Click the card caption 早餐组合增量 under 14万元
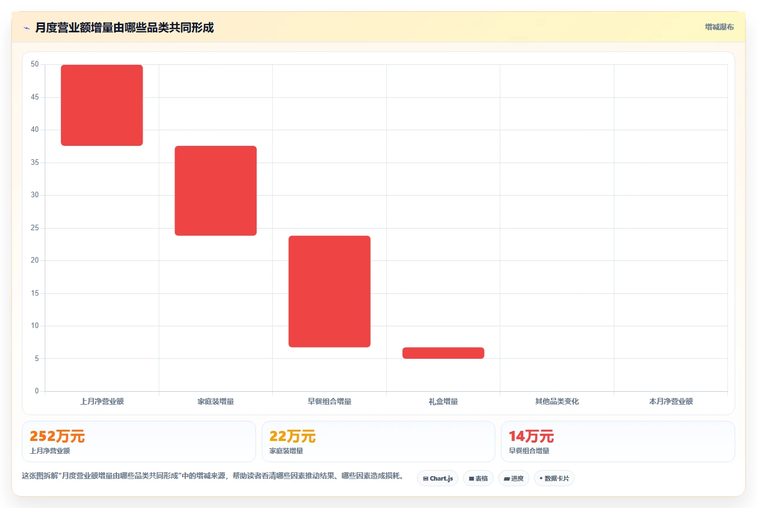This screenshot has height=508, width=757. pyautogui.click(x=529, y=451)
